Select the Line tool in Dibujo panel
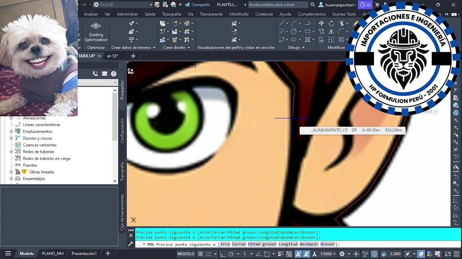462x259 pixels. point(282,23)
